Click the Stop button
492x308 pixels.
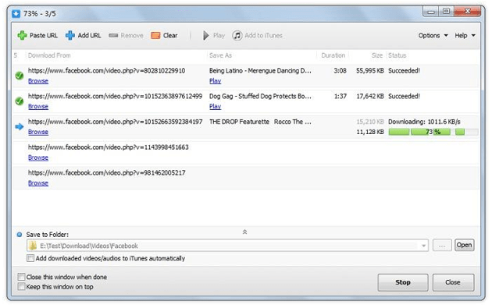tap(403, 282)
